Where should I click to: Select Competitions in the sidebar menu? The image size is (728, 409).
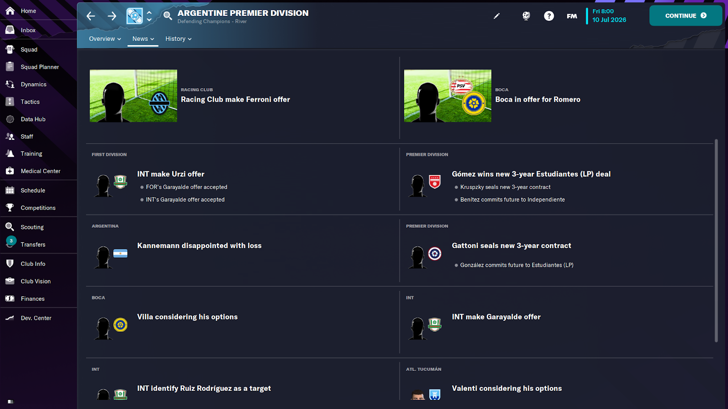[x=38, y=208]
